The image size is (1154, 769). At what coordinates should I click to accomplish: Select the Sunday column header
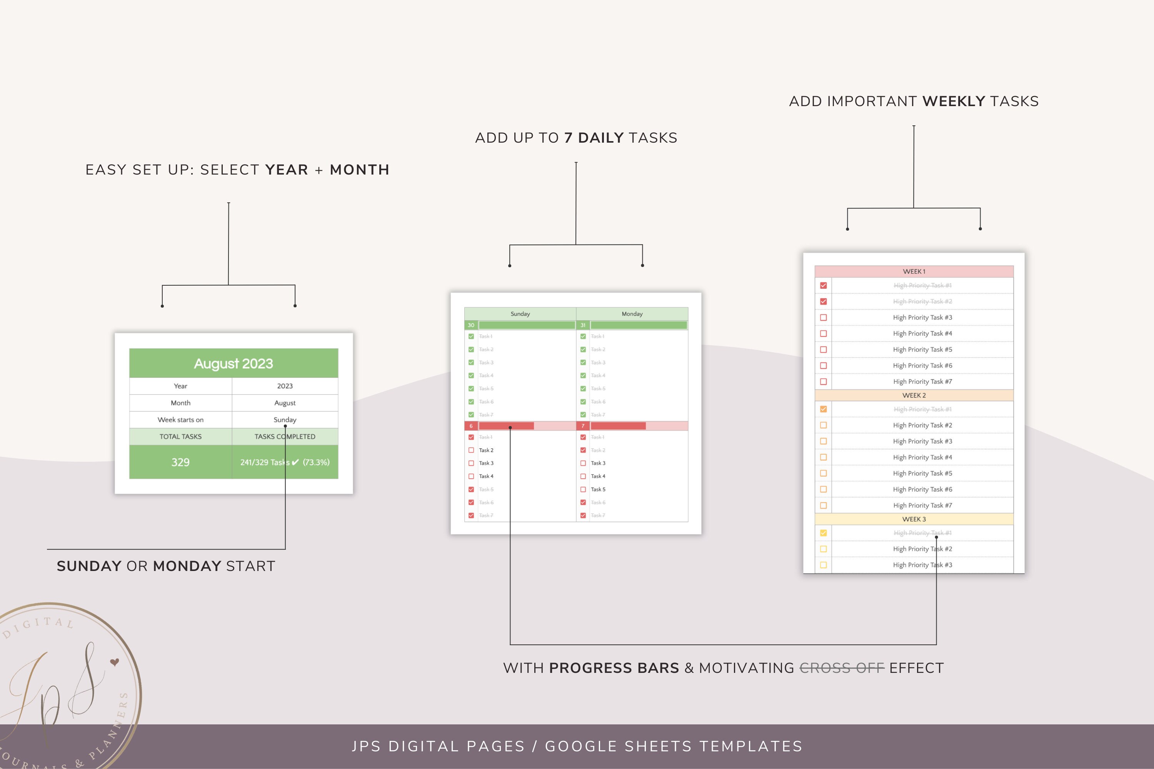point(520,314)
